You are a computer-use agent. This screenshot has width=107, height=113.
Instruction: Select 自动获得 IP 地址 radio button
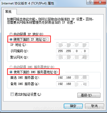coord(11,34)
